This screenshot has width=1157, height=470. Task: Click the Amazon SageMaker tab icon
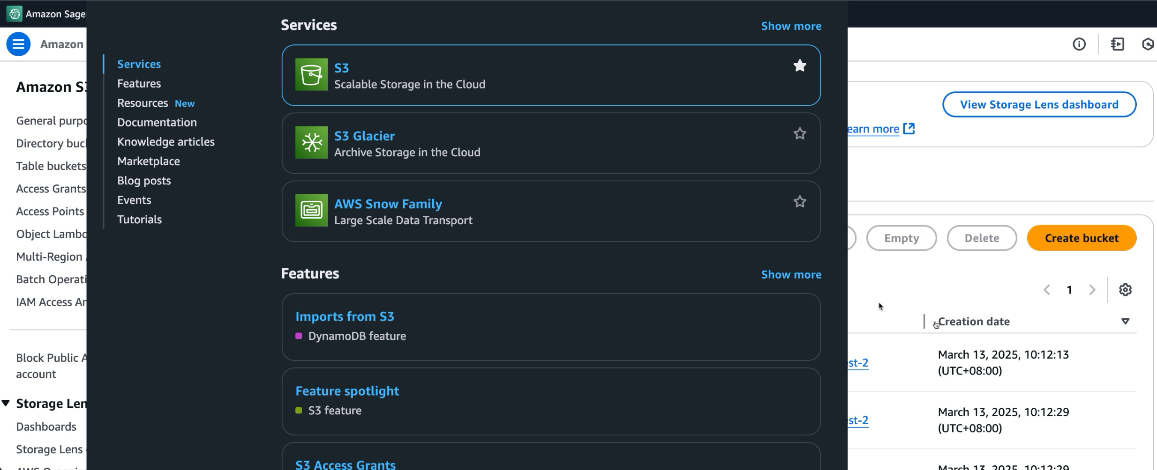[x=14, y=14]
